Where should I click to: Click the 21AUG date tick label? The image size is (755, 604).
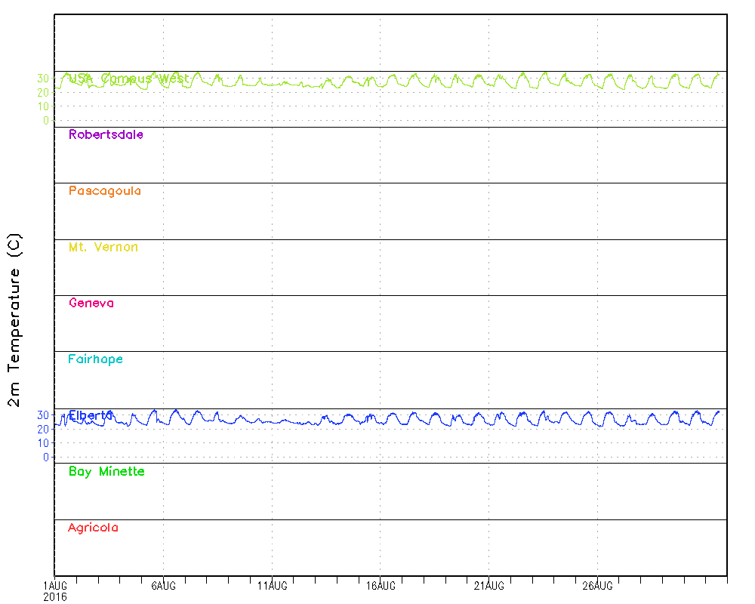(x=489, y=585)
